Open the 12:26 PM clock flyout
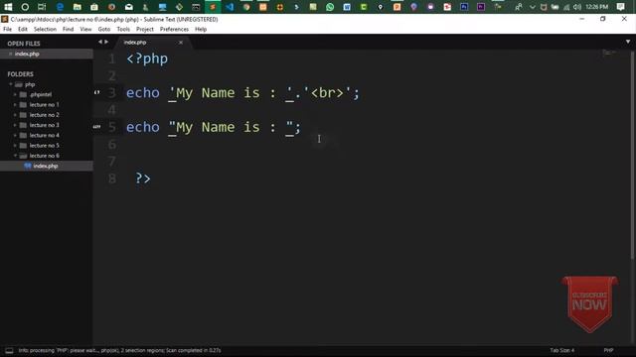Screen dimensions: 636x357 point(596,7)
